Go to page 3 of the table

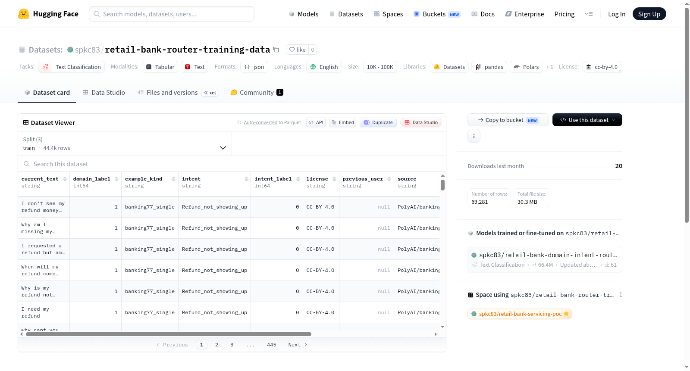tap(232, 345)
